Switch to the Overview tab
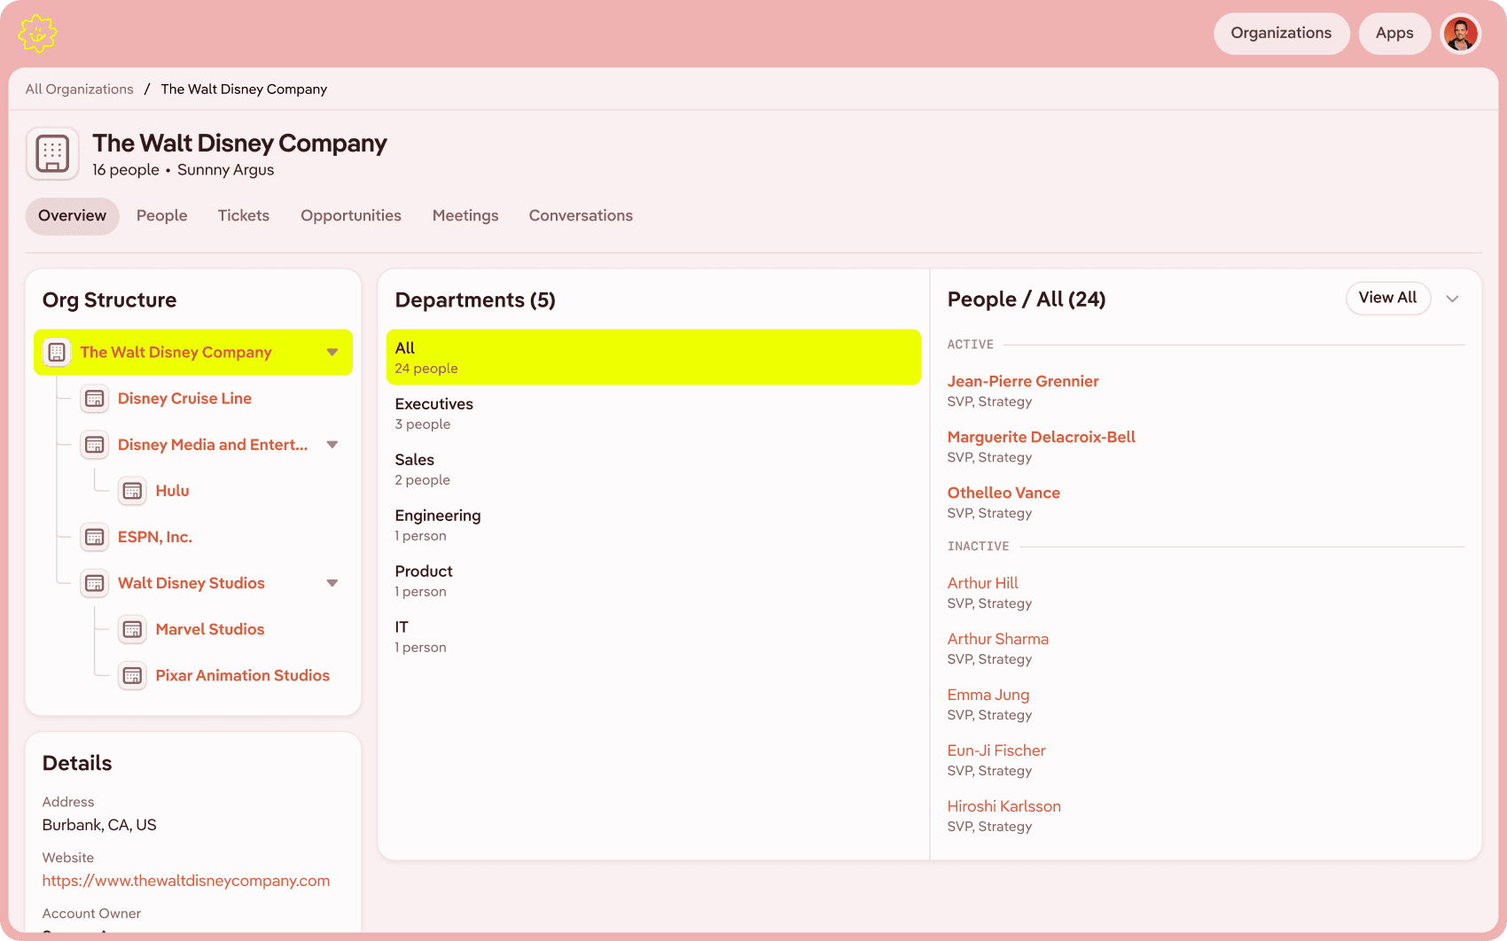The image size is (1507, 941). click(72, 216)
